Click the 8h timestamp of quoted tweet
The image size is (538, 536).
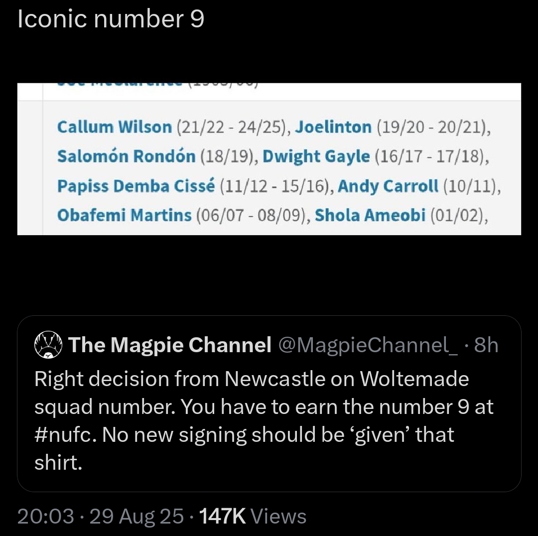pos(486,345)
